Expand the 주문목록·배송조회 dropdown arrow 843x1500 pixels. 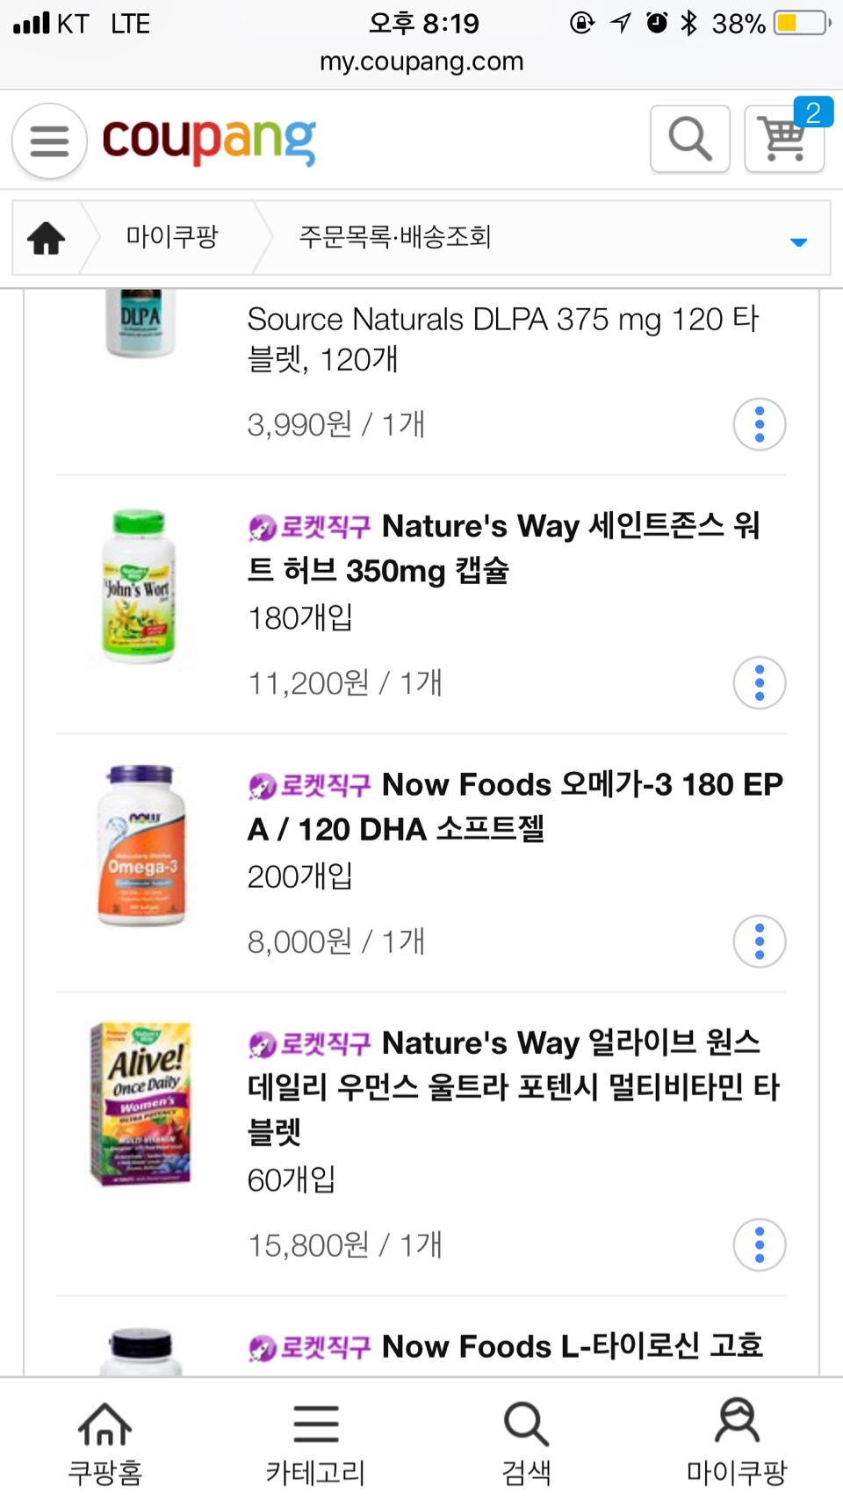[798, 242]
